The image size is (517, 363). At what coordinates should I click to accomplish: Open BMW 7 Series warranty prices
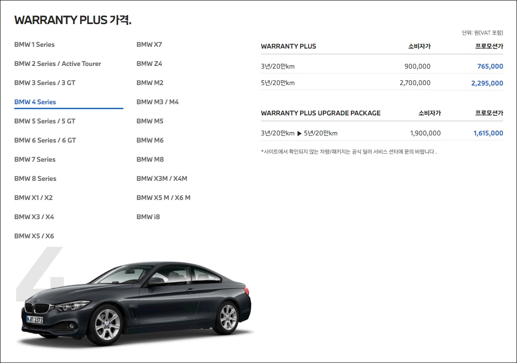click(x=35, y=159)
